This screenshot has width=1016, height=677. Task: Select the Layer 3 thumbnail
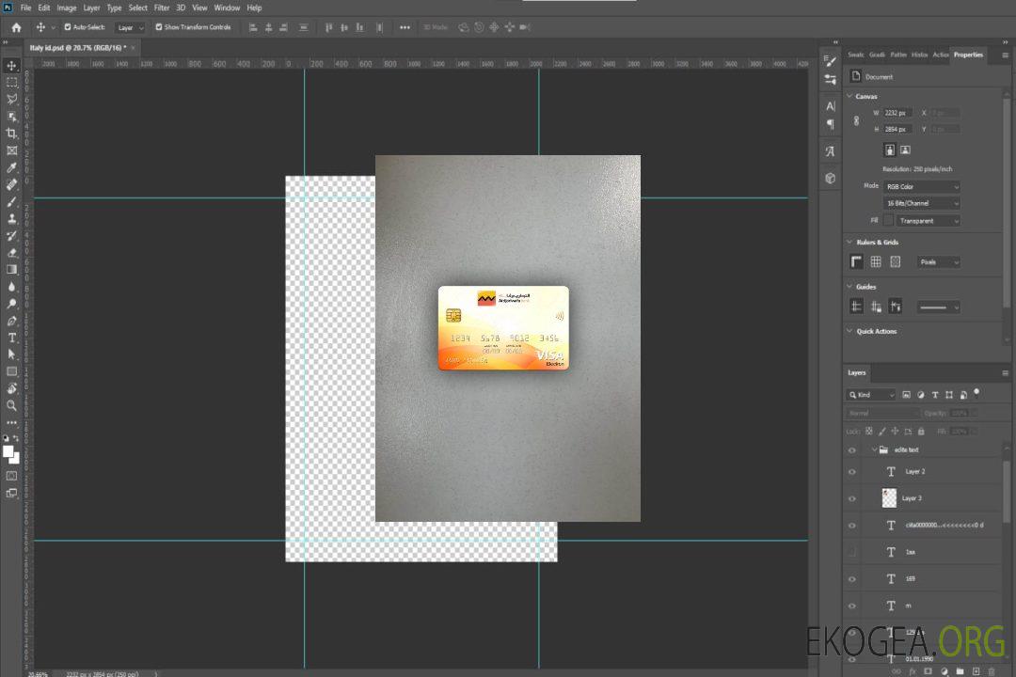click(x=890, y=498)
